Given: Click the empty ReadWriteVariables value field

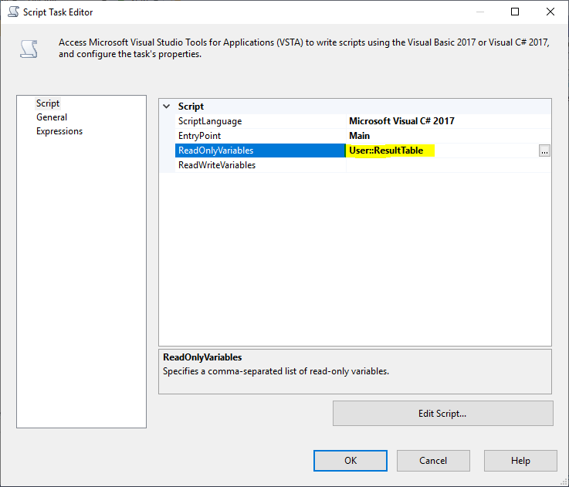Looking at the screenshot, I should point(448,165).
